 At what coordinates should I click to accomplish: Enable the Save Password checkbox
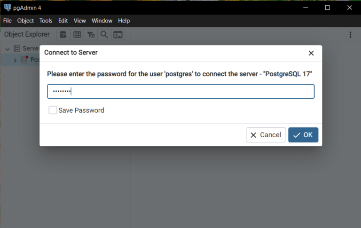[x=53, y=110]
